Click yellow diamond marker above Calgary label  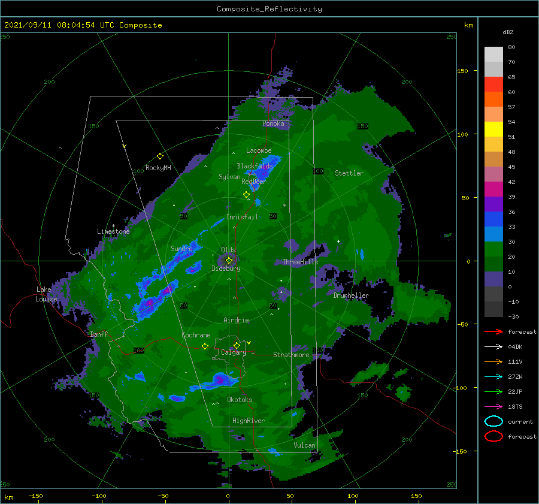237,345
